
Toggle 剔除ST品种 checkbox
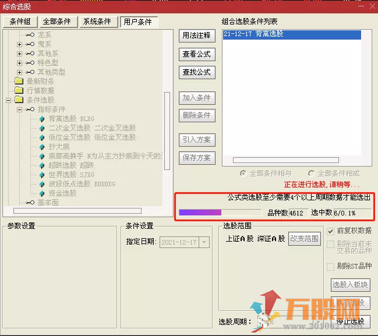click(x=330, y=267)
